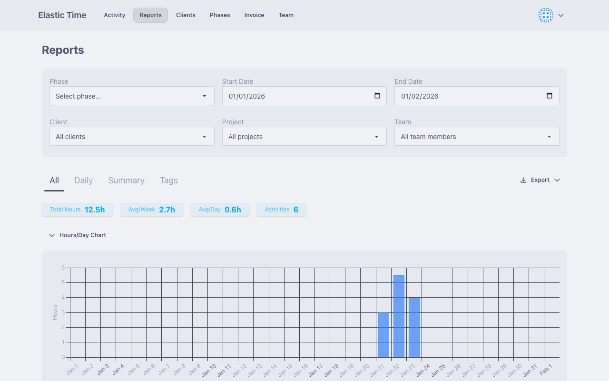
Task: Navigate to the Activity page
Action: click(114, 15)
